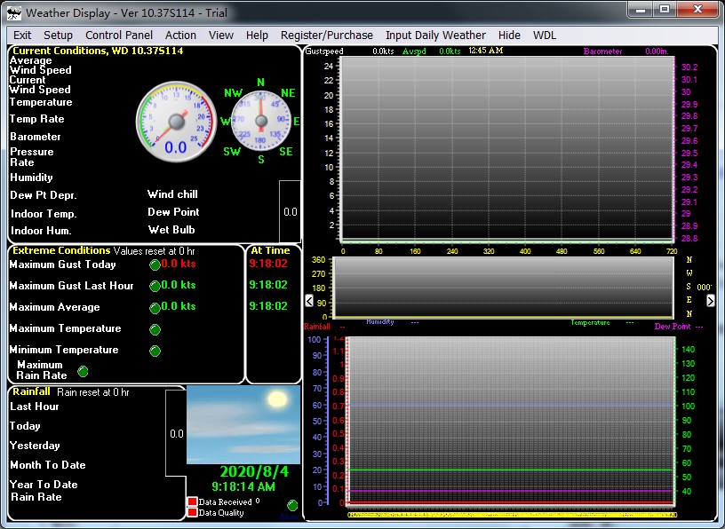Click the wind speed gauge dial
The image size is (725, 529).
[175, 122]
